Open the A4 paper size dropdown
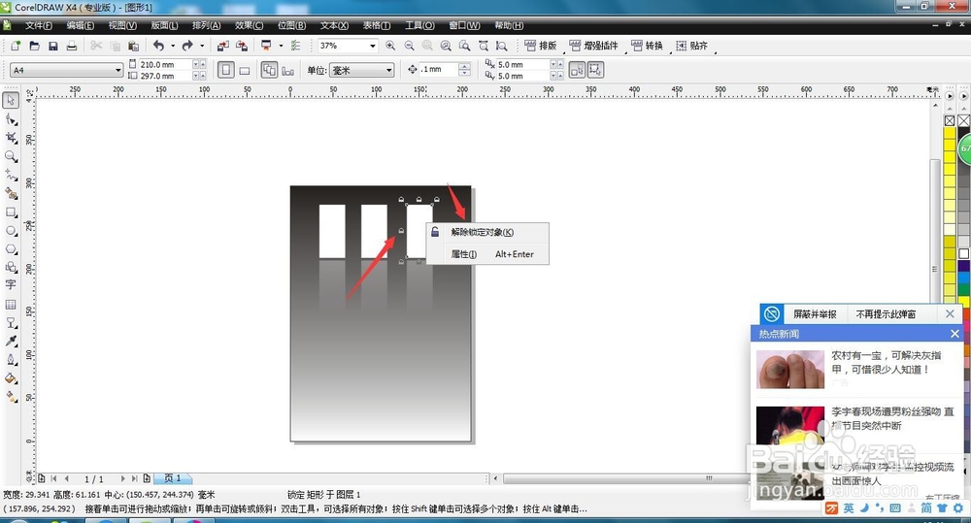Screen dimensions: 971x523 117,70
